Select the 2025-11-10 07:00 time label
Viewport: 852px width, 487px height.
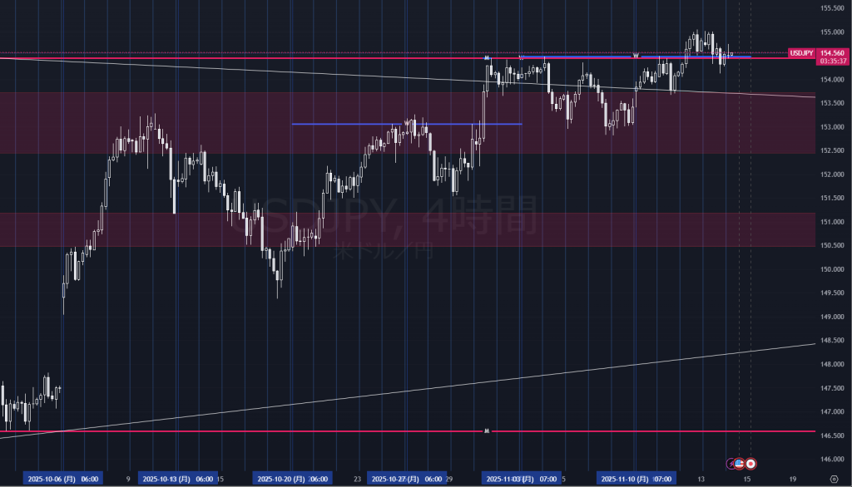tap(635, 480)
